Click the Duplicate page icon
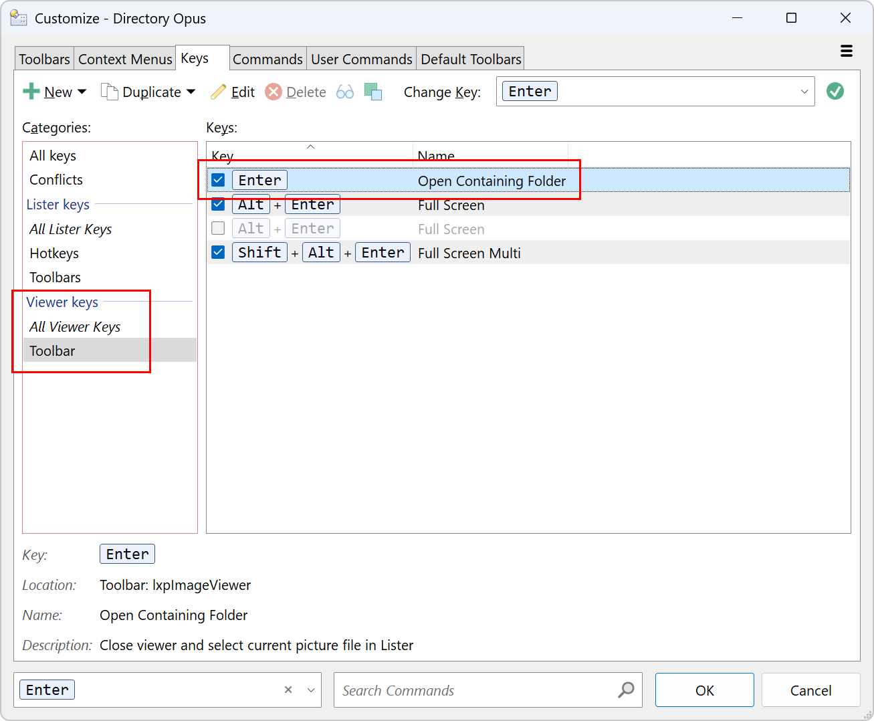Image resolution: width=874 pixels, height=721 pixels. 110,92
